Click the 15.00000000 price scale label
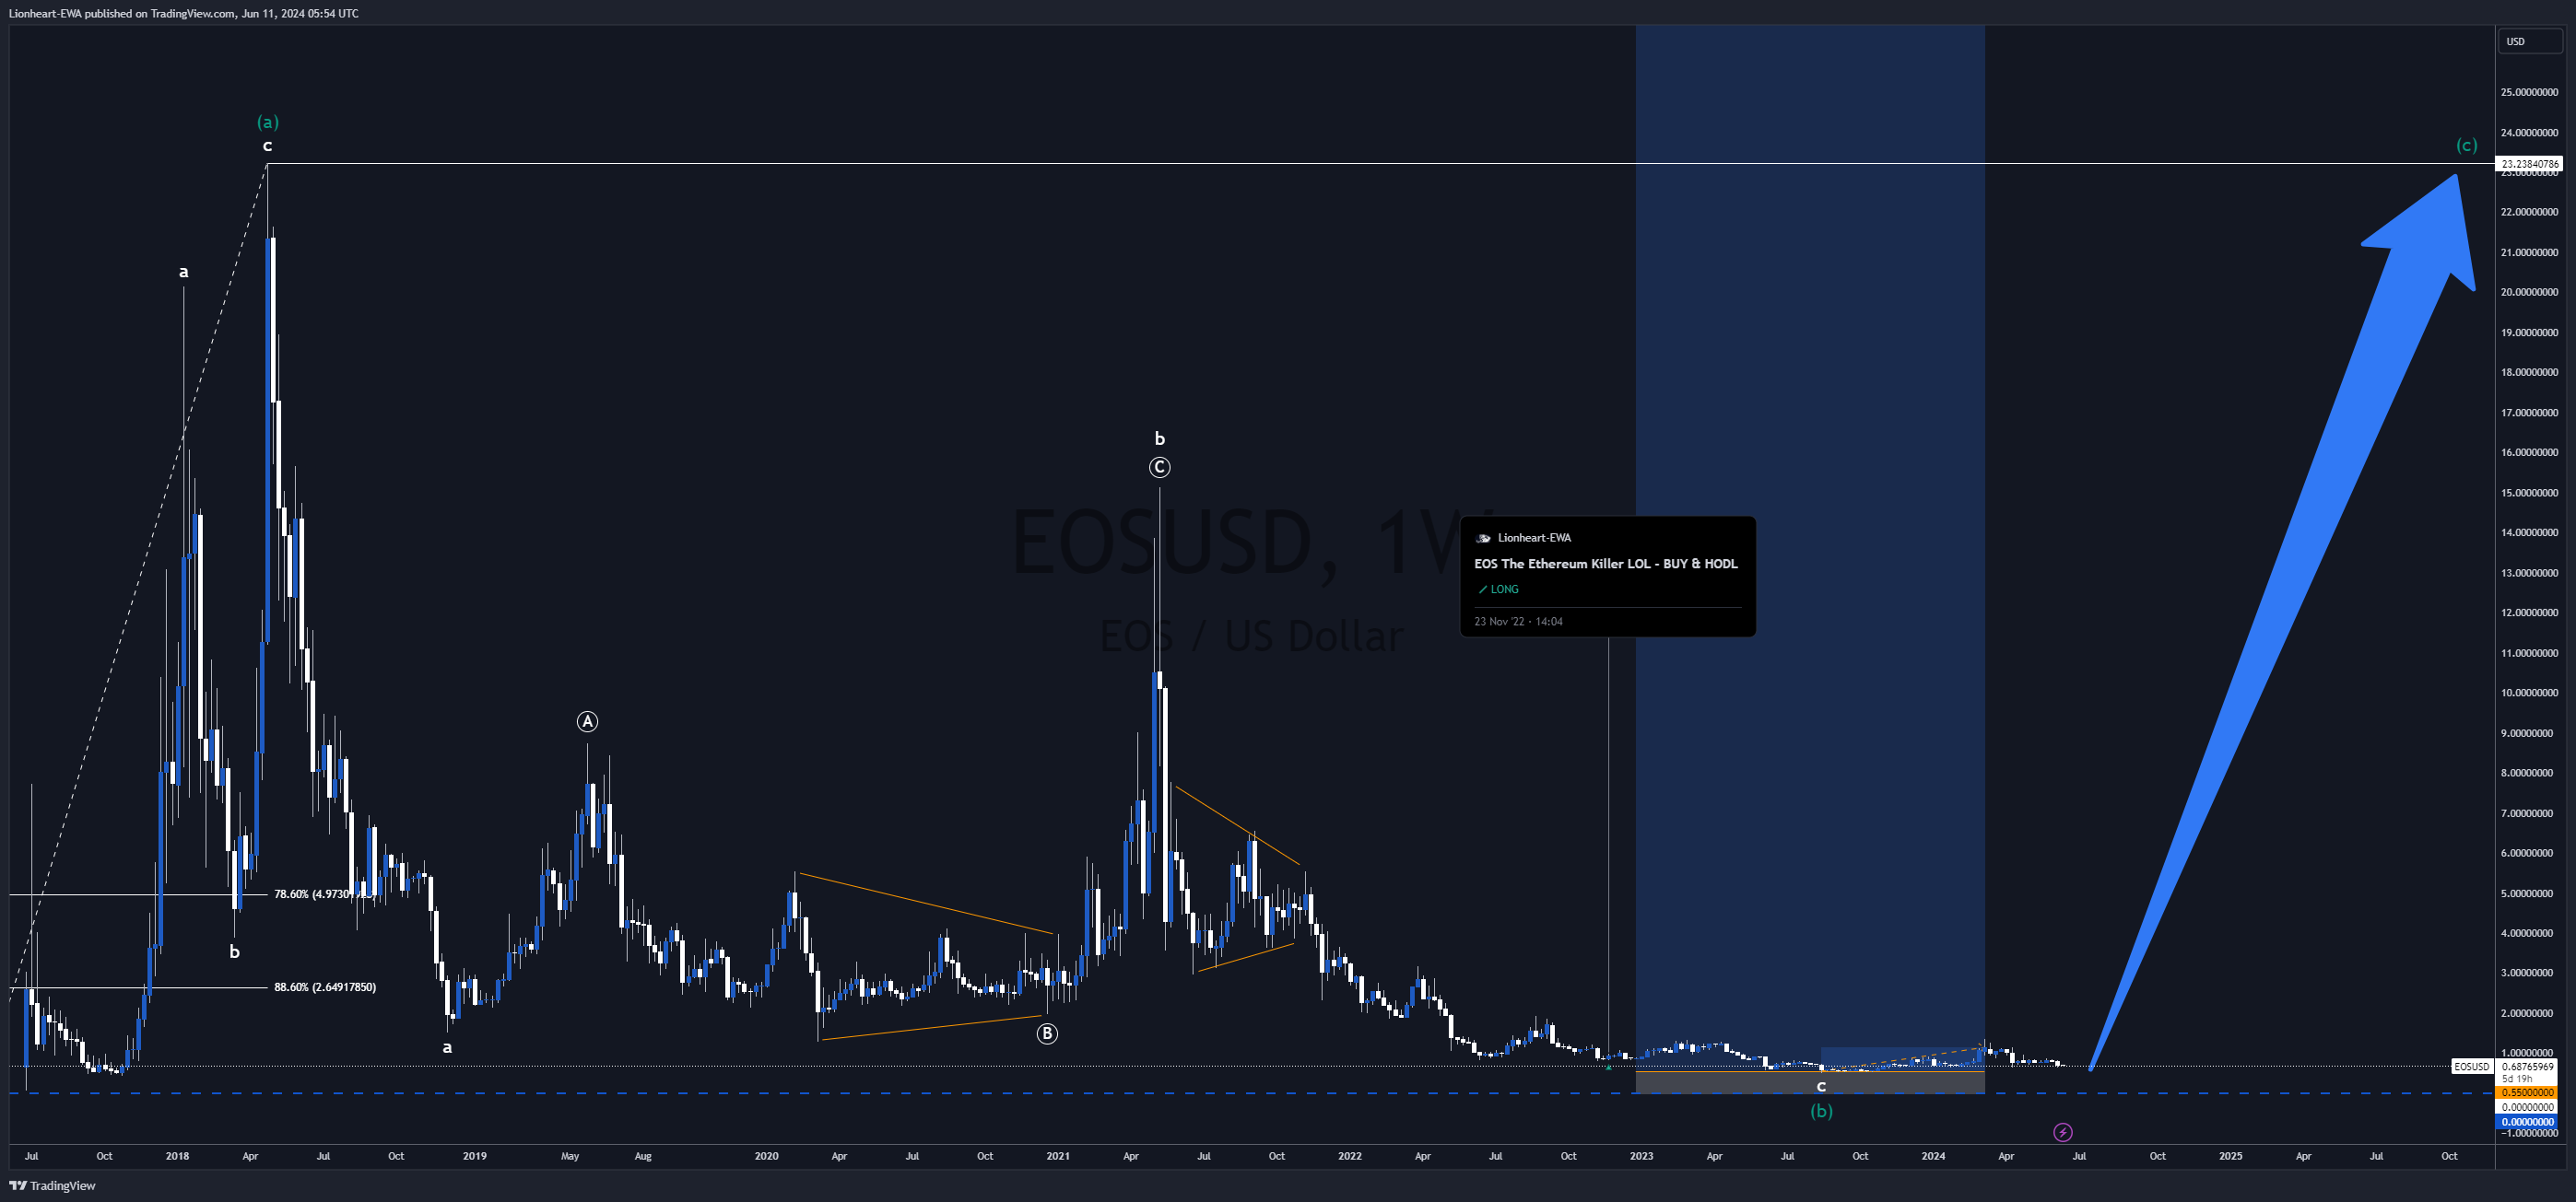Viewport: 2576px width, 1202px height. (2529, 493)
